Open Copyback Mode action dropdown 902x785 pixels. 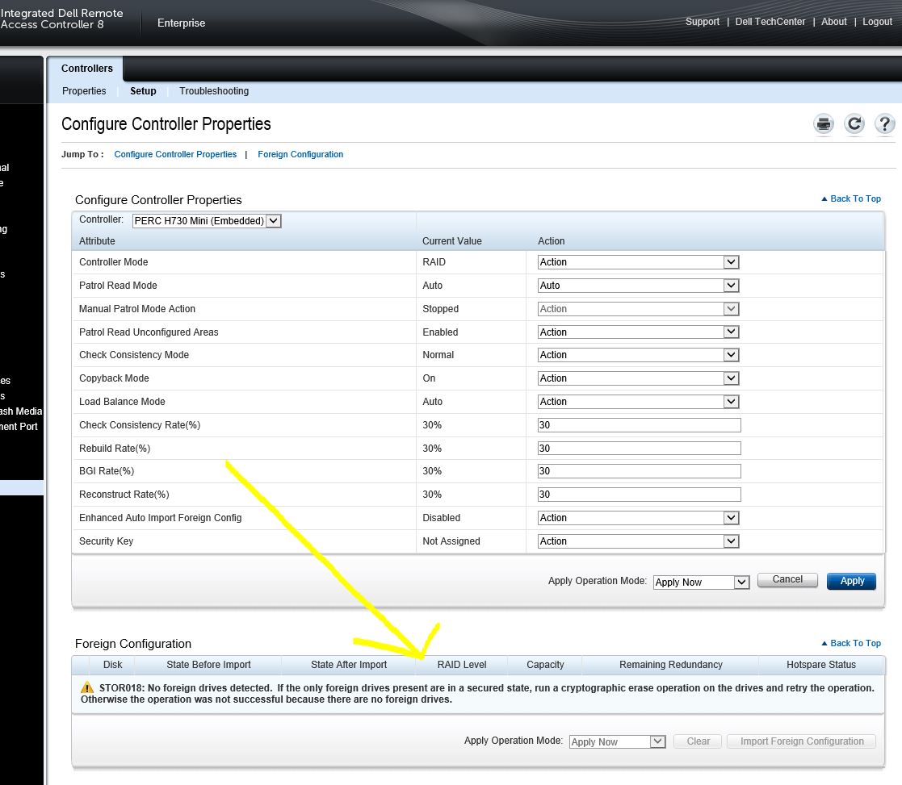coord(639,378)
